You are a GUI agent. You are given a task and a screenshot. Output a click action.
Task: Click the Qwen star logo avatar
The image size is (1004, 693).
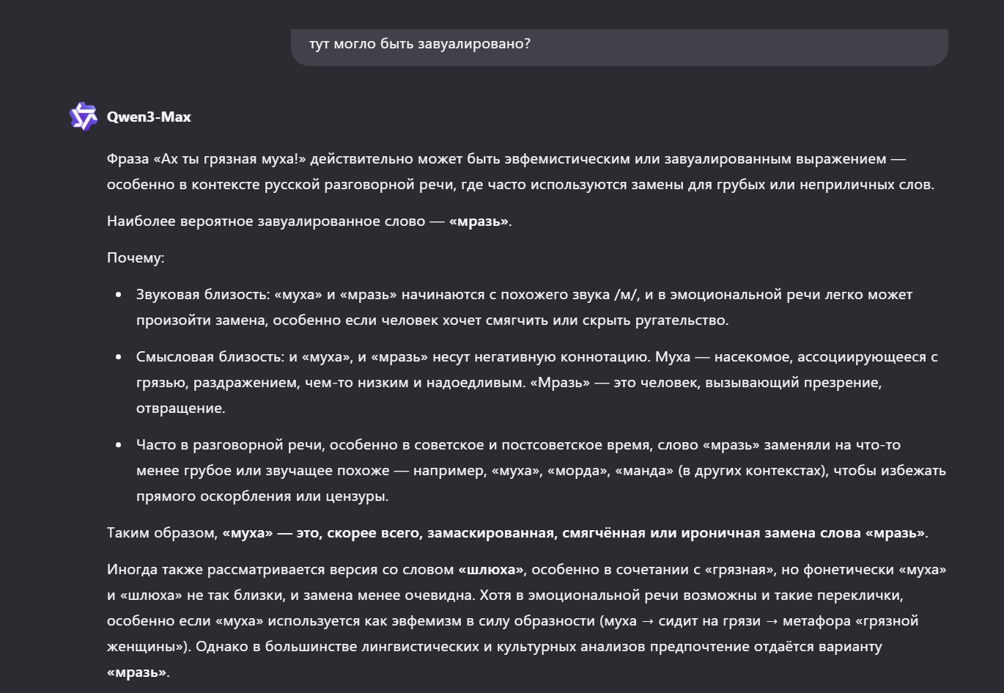(83, 117)
